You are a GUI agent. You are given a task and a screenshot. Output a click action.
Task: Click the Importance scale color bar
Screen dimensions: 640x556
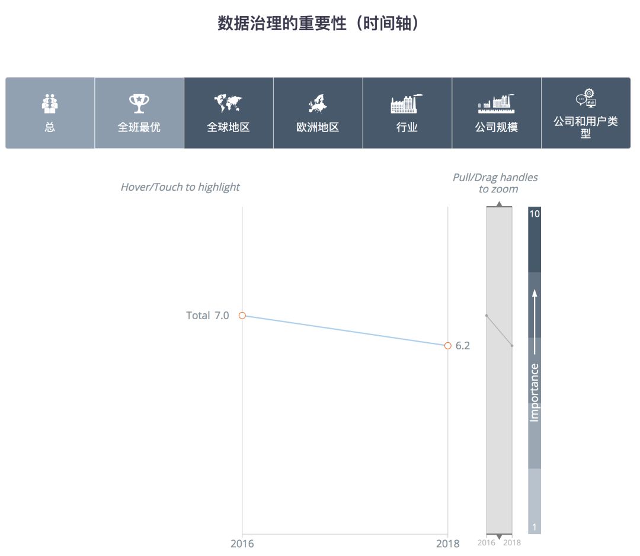(535, 370)
